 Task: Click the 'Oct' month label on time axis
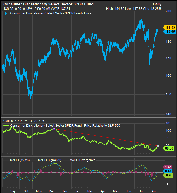[26, 191]
